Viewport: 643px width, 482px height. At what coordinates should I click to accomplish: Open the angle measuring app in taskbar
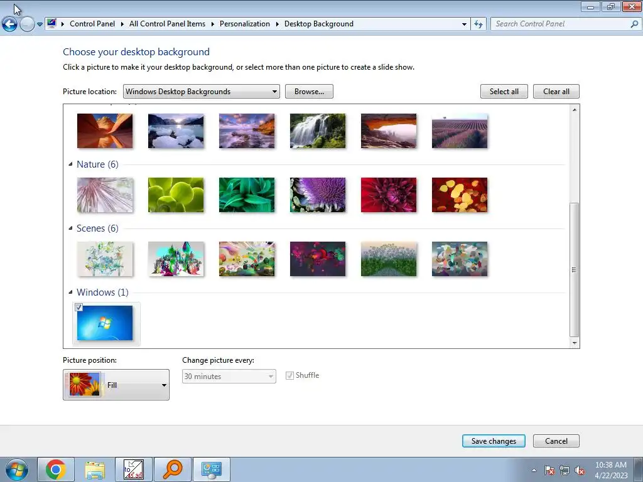point(134,469)
